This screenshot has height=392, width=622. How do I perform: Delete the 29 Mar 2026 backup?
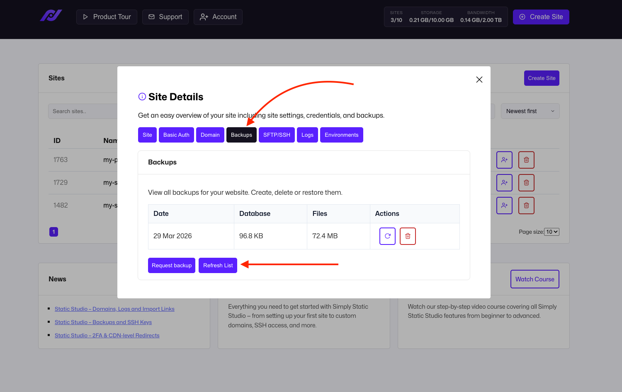click(x=408, y=236)
